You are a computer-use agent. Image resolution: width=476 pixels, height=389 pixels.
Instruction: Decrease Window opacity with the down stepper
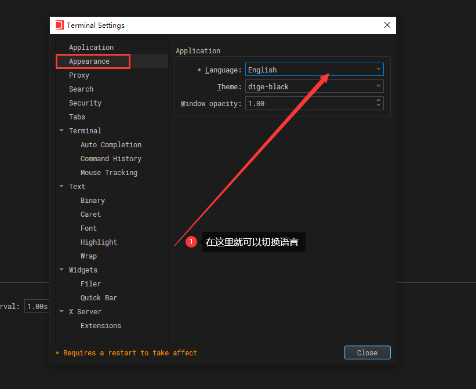click(x=380, y=106)
